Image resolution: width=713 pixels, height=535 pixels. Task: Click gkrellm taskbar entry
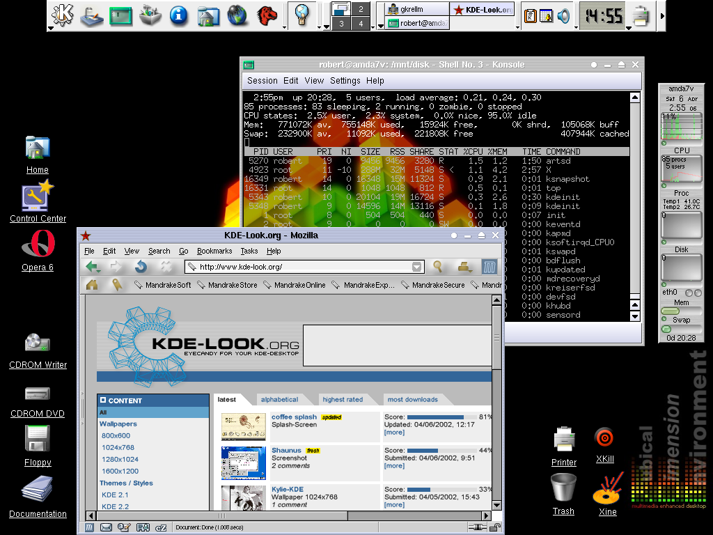417,9
